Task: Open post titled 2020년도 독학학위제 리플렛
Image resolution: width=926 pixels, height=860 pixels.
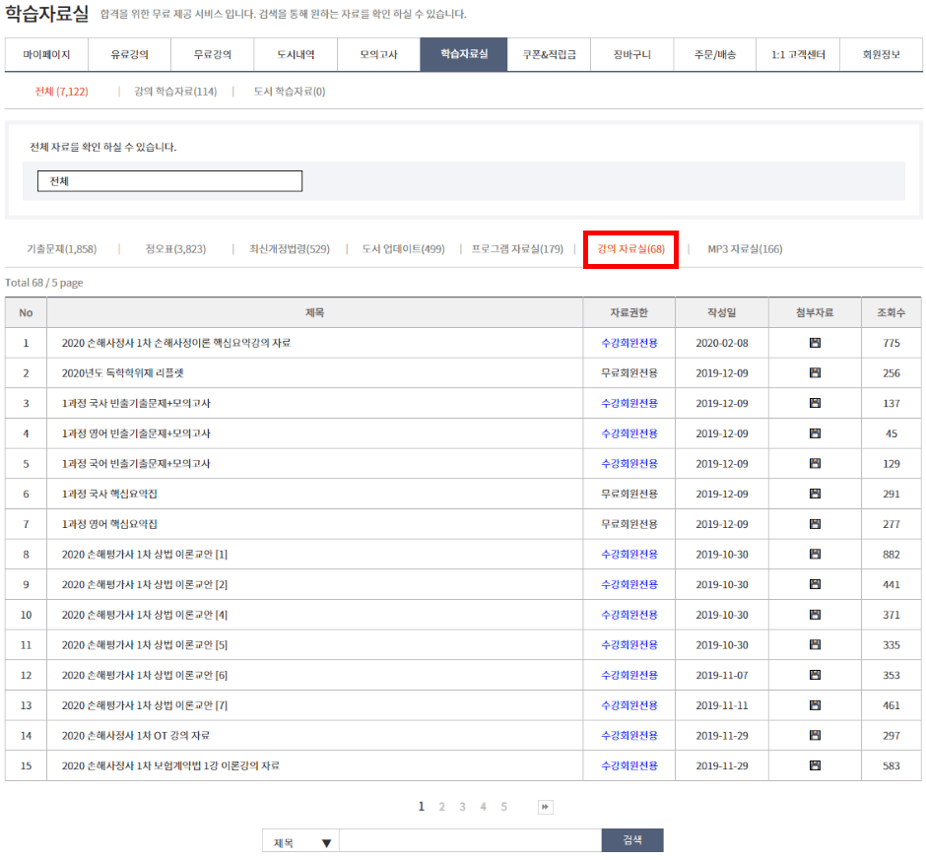Action: (123, 373)
